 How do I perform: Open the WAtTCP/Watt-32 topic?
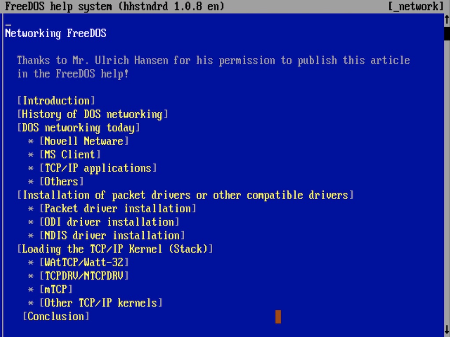click(84, 262)
